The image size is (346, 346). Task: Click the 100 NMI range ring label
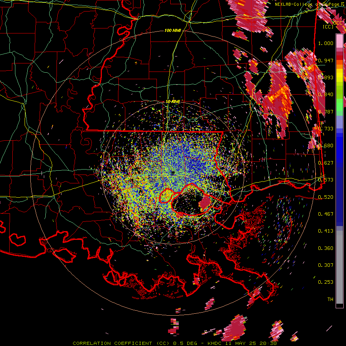(x=173, y=30)
